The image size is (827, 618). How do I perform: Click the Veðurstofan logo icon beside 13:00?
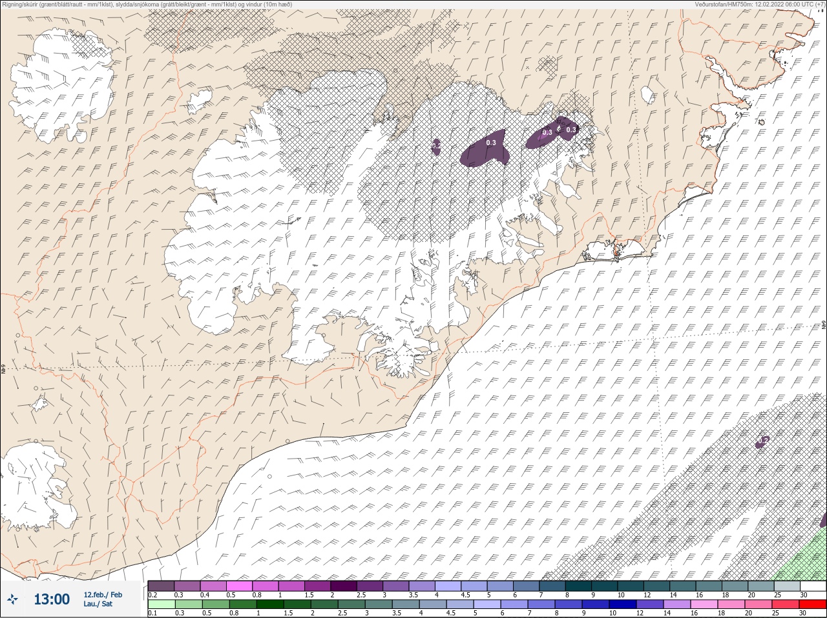coord(12,599)
